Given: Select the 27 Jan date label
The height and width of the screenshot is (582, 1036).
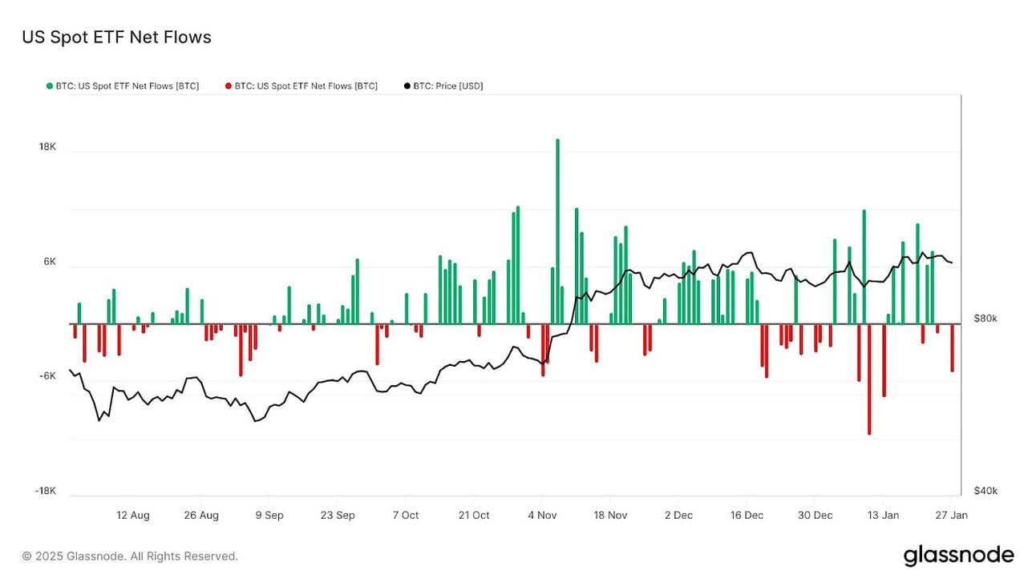Looking at the screenshot, I should (951, 516).
